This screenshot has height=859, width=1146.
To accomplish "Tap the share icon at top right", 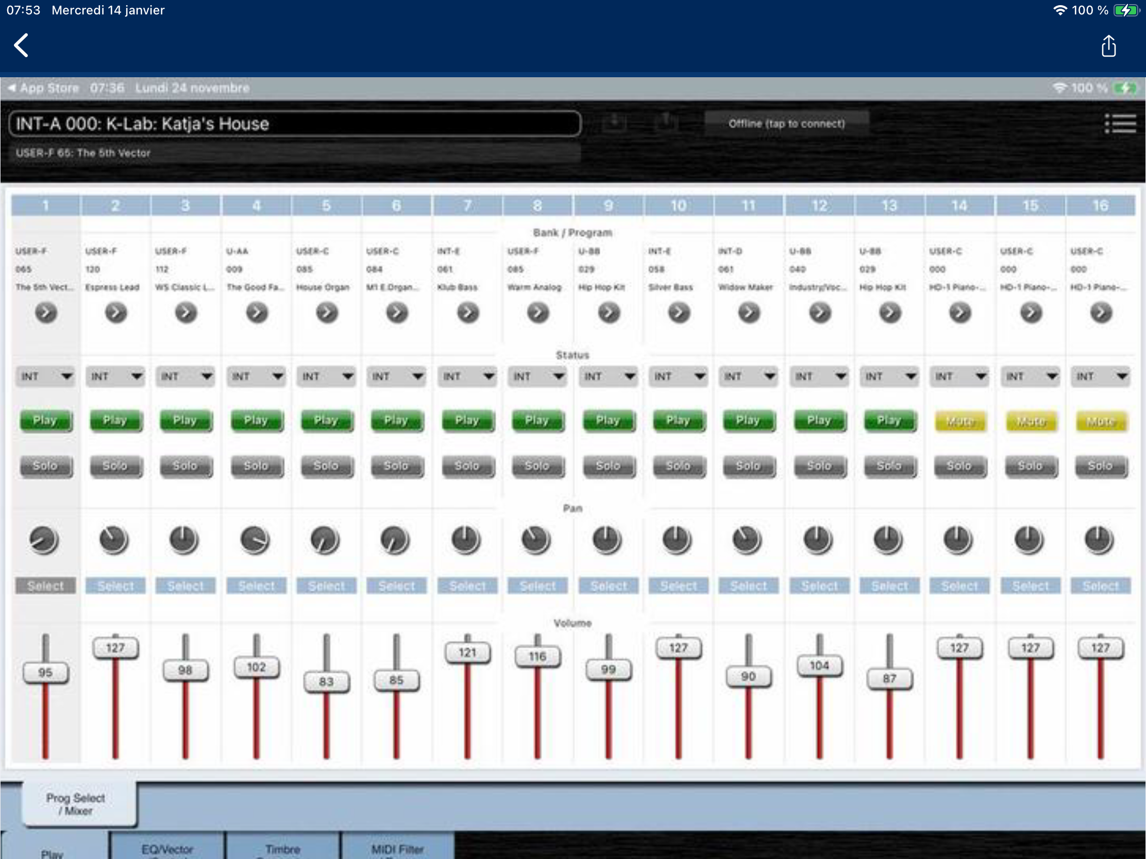I will coord(1108,46).
